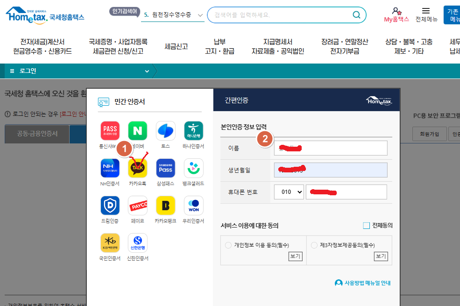Viewport: 460px width, 306px height.
Task: Open the My홈택스 profile icon
Action: point(396,11)
